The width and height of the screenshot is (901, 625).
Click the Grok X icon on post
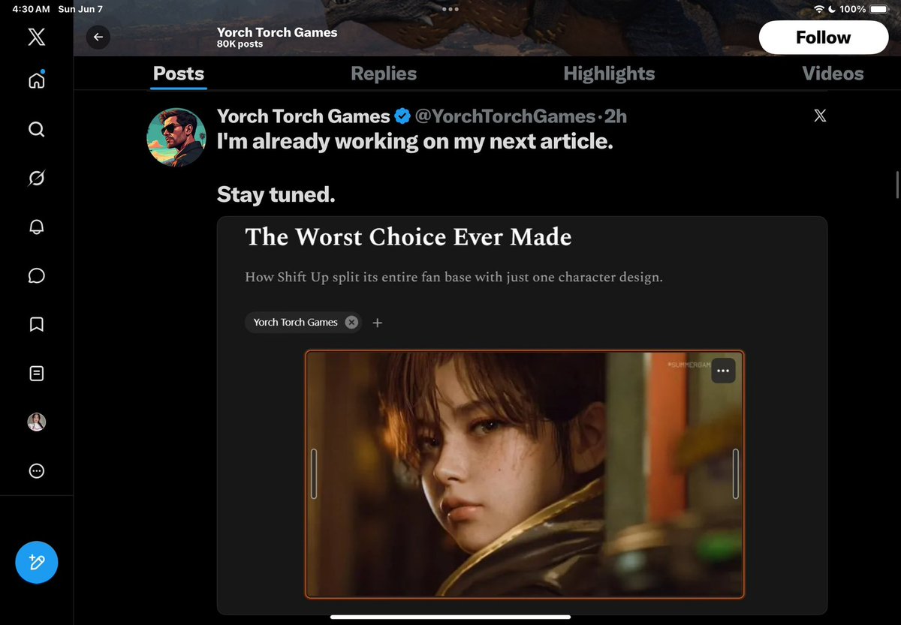tap(820, 115)
